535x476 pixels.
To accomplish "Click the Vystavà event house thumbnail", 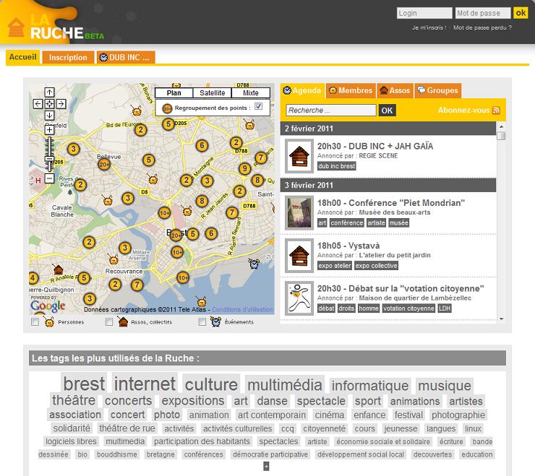I will 299,256.
